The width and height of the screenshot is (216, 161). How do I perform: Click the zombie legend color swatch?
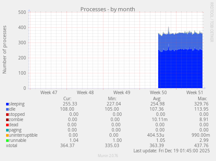click(x=7, y=120)
